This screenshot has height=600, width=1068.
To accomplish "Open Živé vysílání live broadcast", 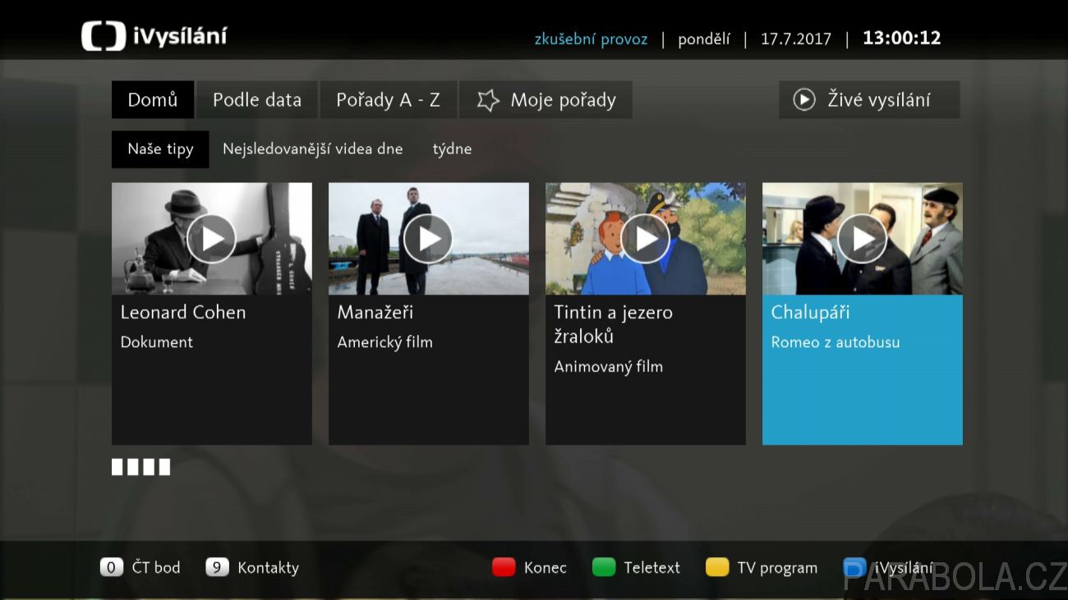I will [x=868, y=100].
